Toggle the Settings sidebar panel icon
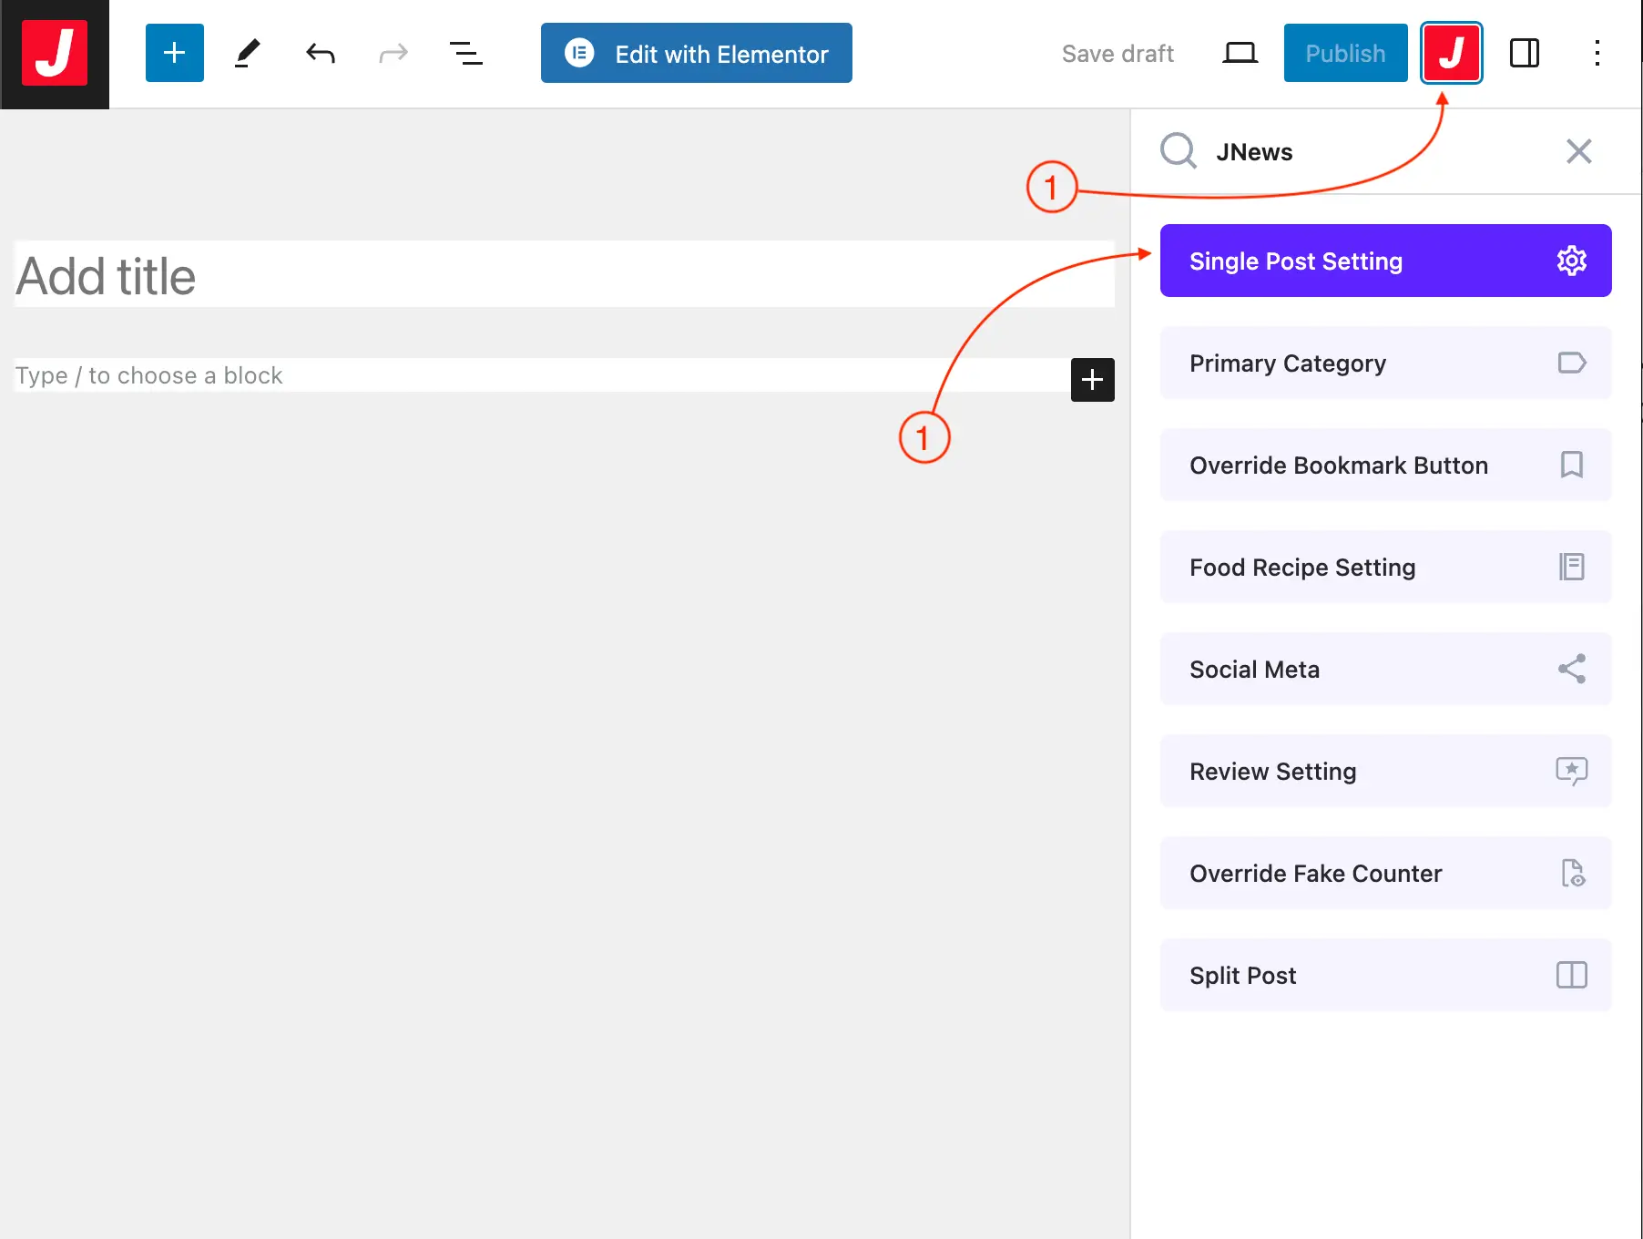The image size is (1643, 1239). 1524,54
